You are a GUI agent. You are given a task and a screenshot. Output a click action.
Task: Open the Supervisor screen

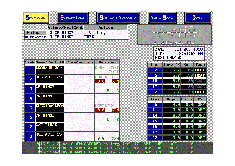[73, 18]
